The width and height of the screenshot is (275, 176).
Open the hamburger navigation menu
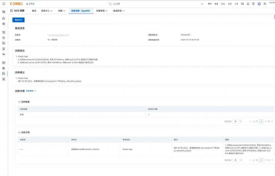click(x=4, y=4)
